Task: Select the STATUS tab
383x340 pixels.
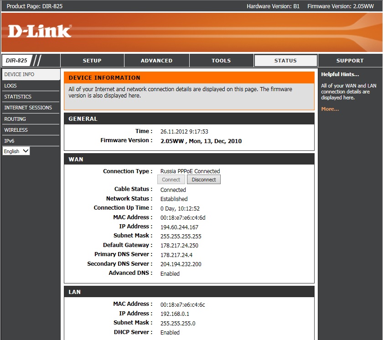Action: [285, 61]
